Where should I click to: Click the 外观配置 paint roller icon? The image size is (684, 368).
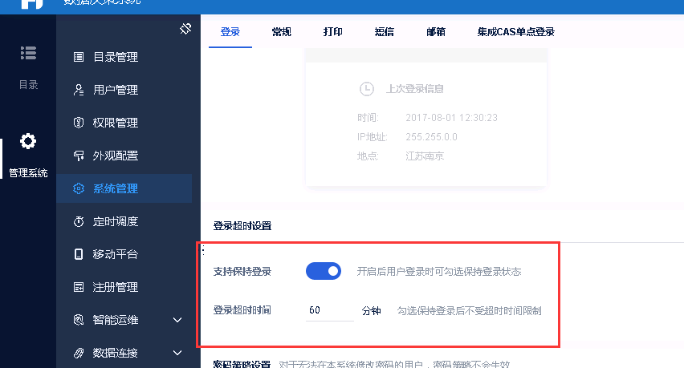coord(79,156)
